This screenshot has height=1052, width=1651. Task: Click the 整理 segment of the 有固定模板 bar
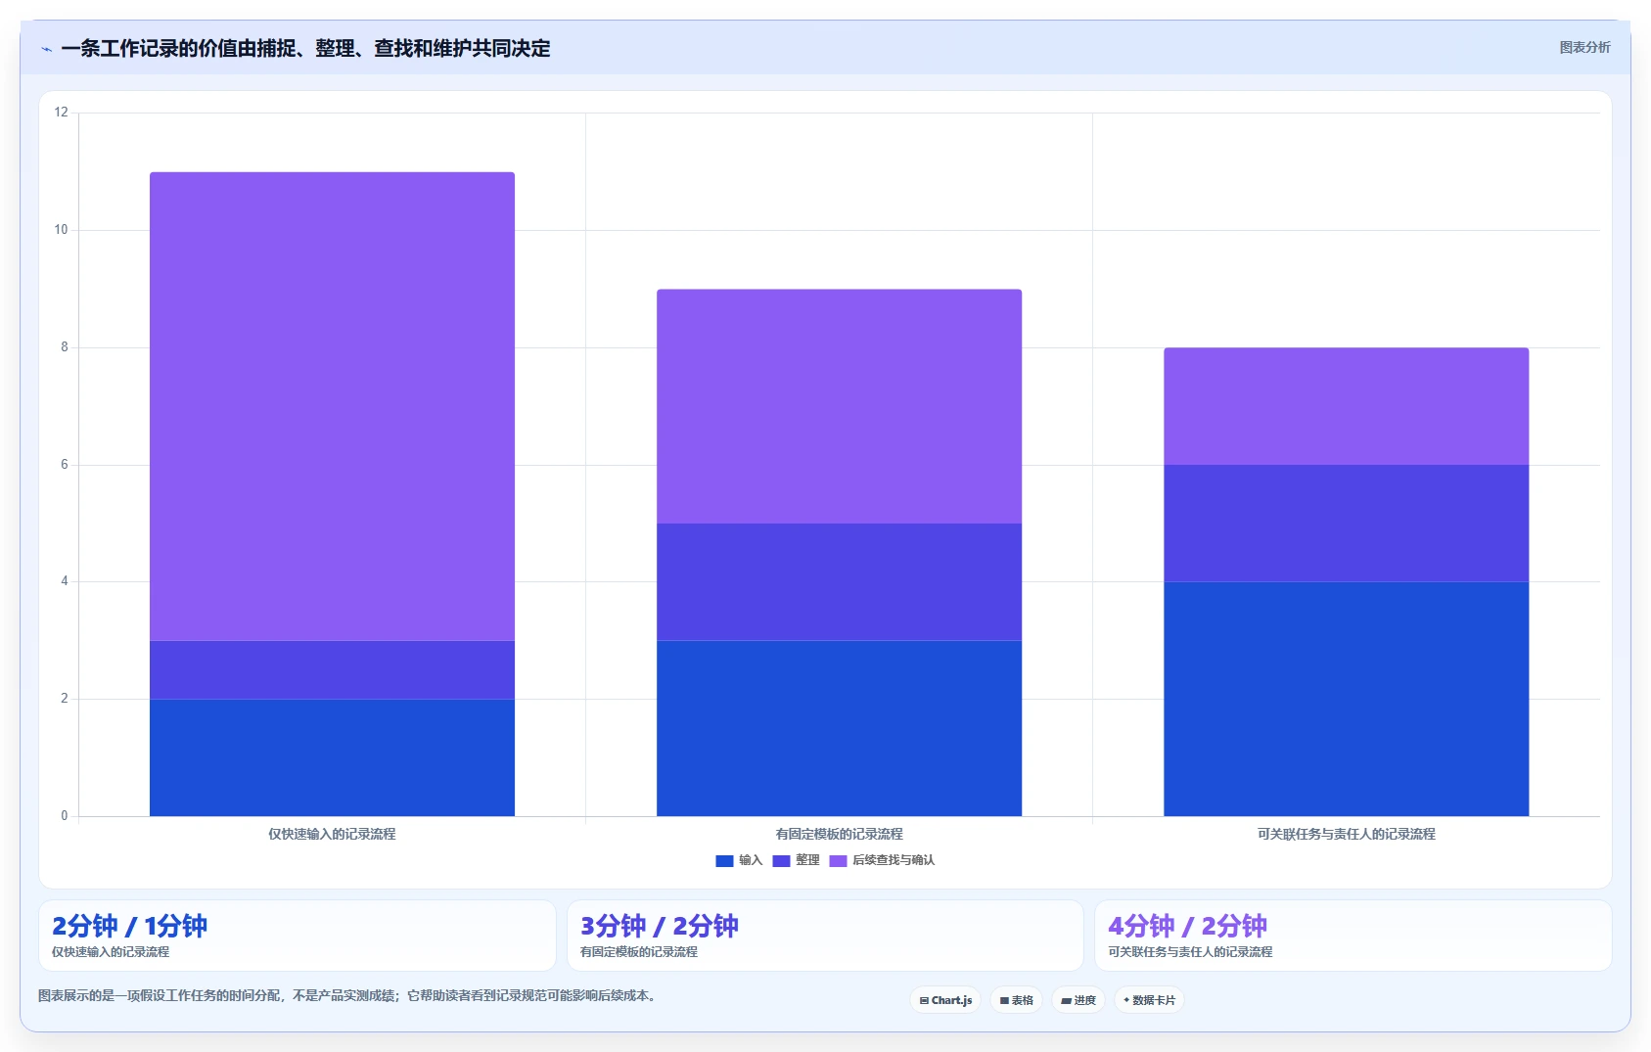pyautogui.click(x=839, y=582)
